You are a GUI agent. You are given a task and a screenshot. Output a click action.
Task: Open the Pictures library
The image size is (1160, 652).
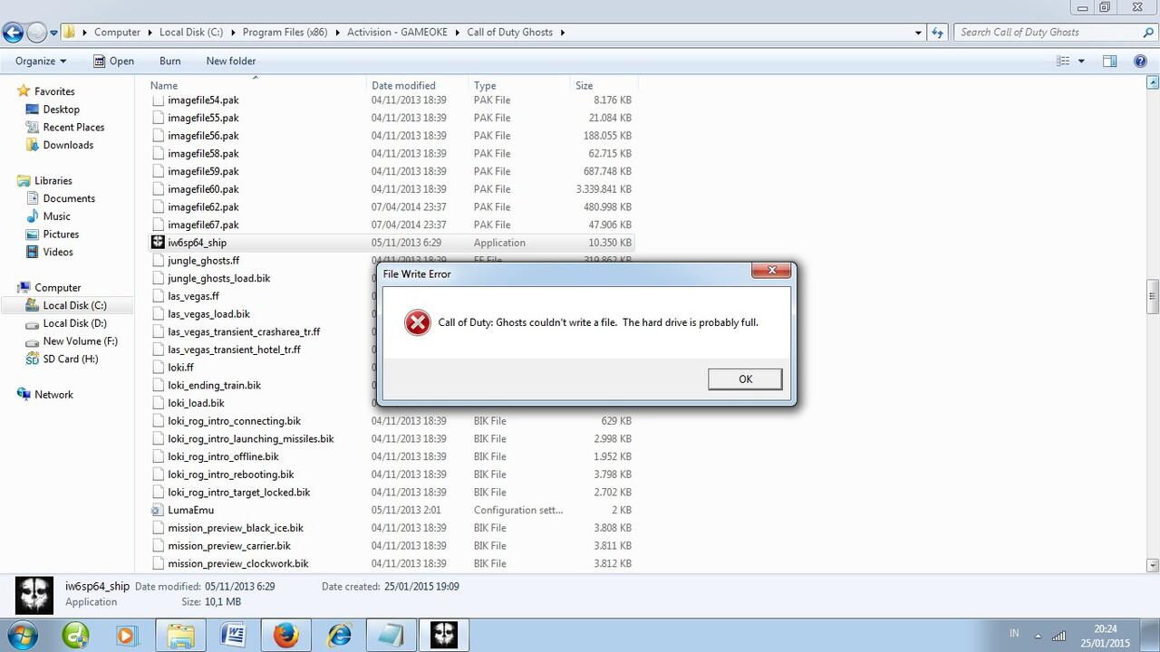tap(61, 235)
